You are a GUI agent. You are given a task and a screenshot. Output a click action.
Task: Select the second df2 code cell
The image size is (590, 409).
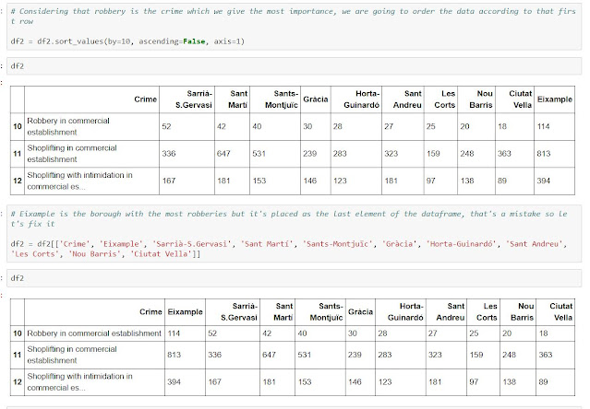pyautogui.click(x=294, y=278)
